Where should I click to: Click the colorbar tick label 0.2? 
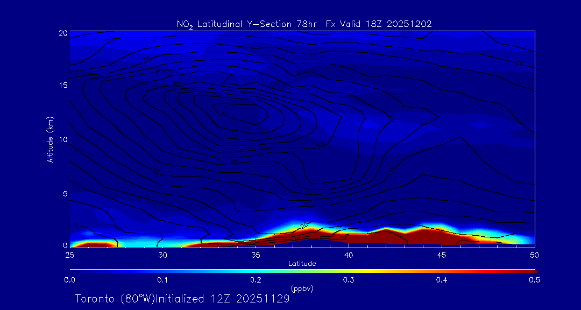[256, 280]
